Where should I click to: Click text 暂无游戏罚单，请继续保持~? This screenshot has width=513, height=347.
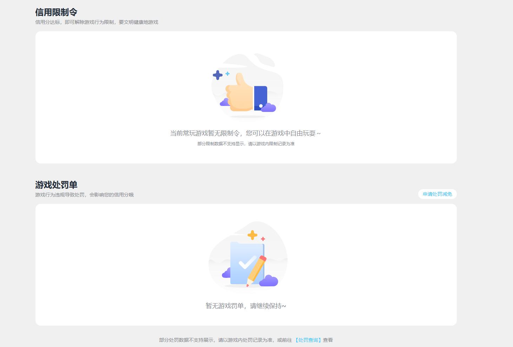click(x=246, y=306)
